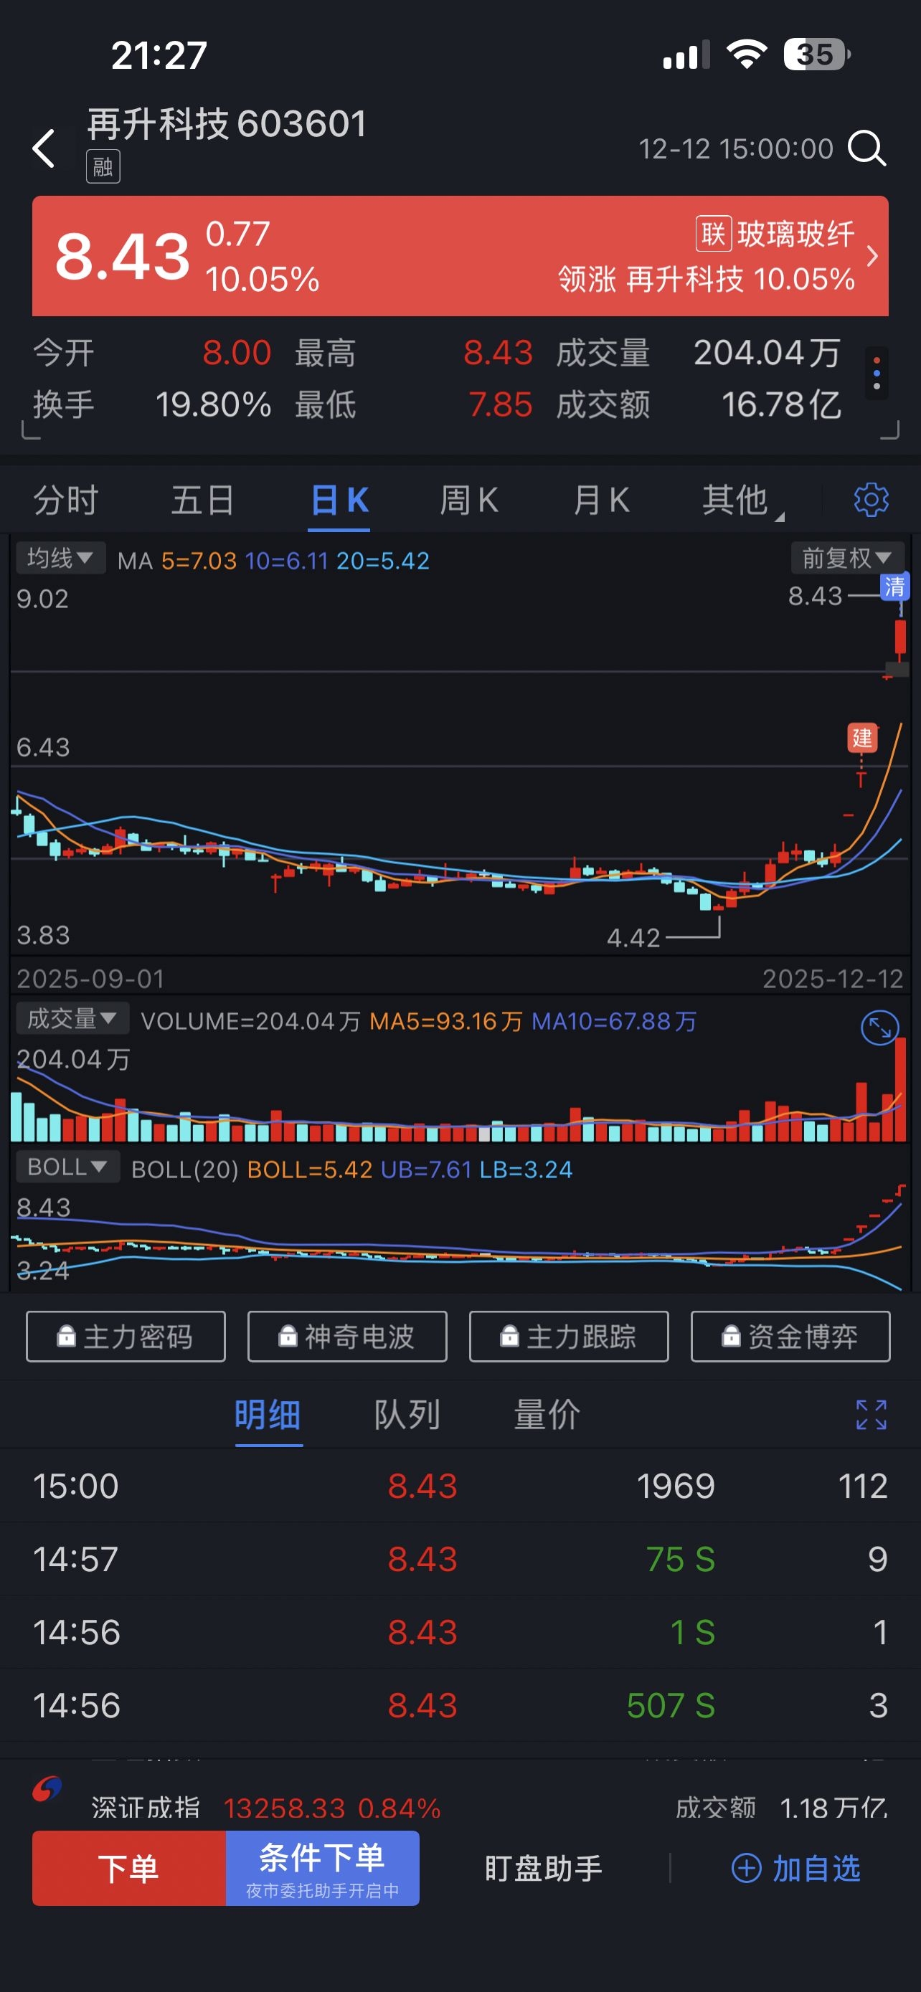Tap the index logo icon beside 深证成指

(x=47, y=1789)
